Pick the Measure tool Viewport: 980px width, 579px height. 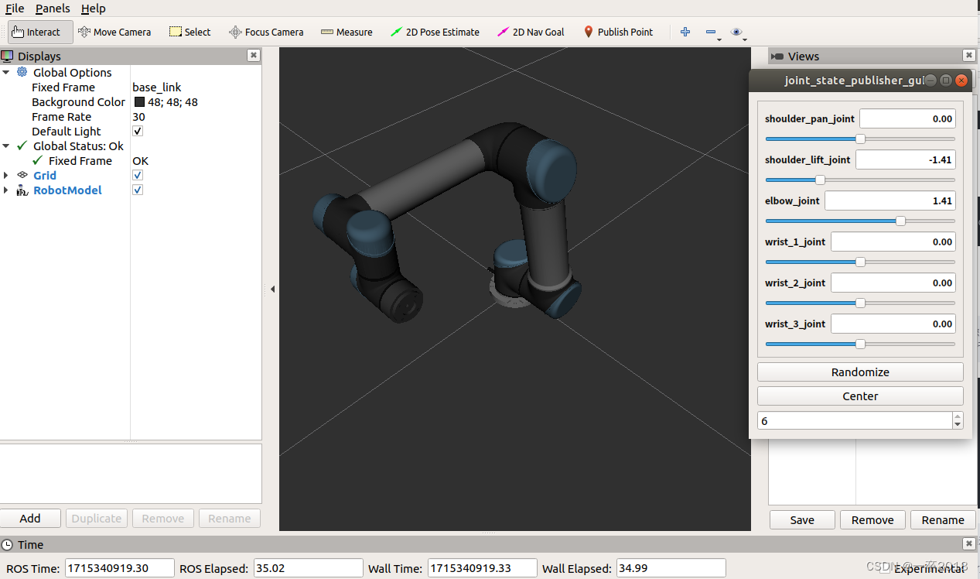tap(347, 32)
